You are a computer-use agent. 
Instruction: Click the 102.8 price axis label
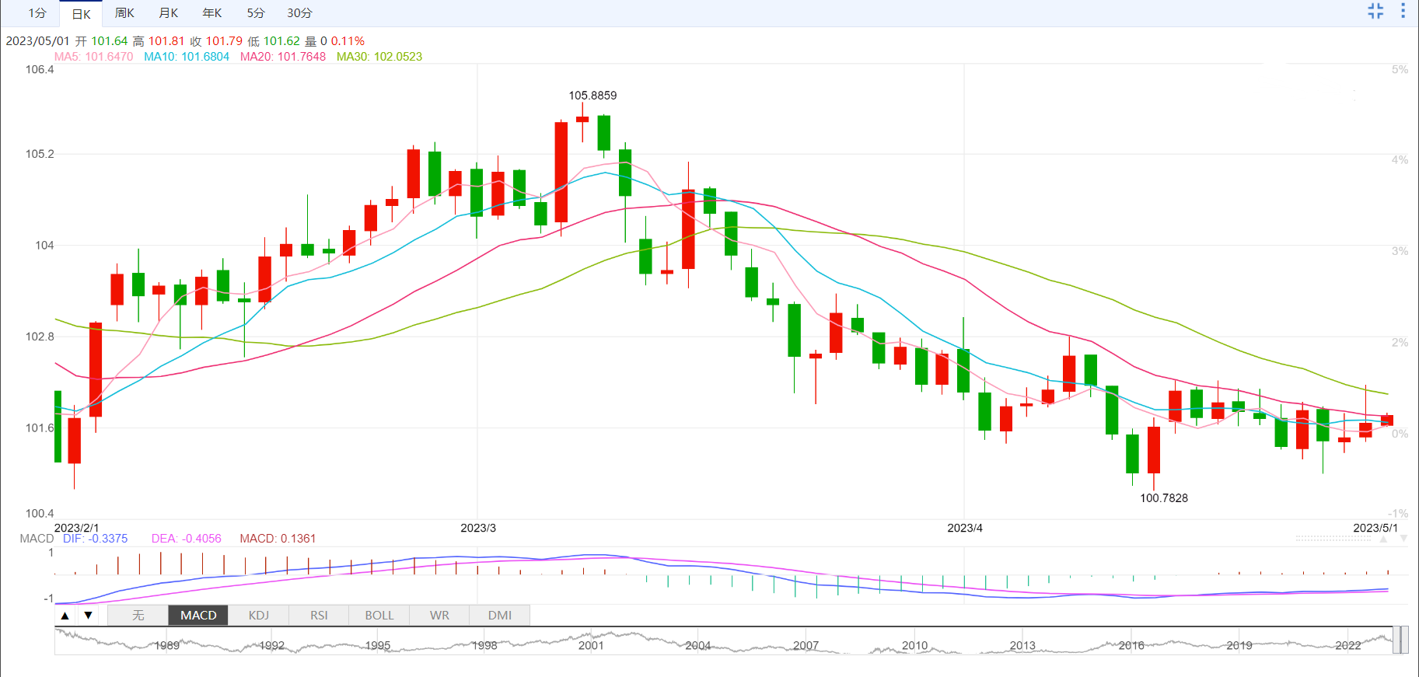tap(40, 337)
